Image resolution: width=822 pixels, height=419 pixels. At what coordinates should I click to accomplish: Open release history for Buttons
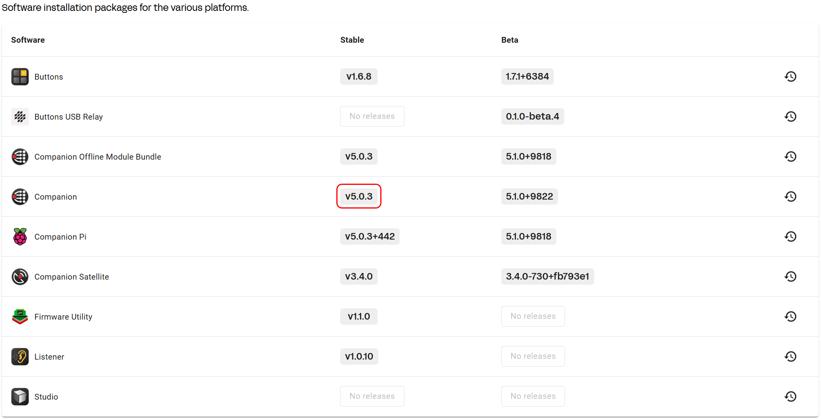pyautogui.click(x=790, y=76)
